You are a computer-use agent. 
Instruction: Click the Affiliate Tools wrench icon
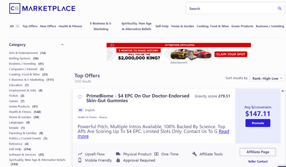194,154
